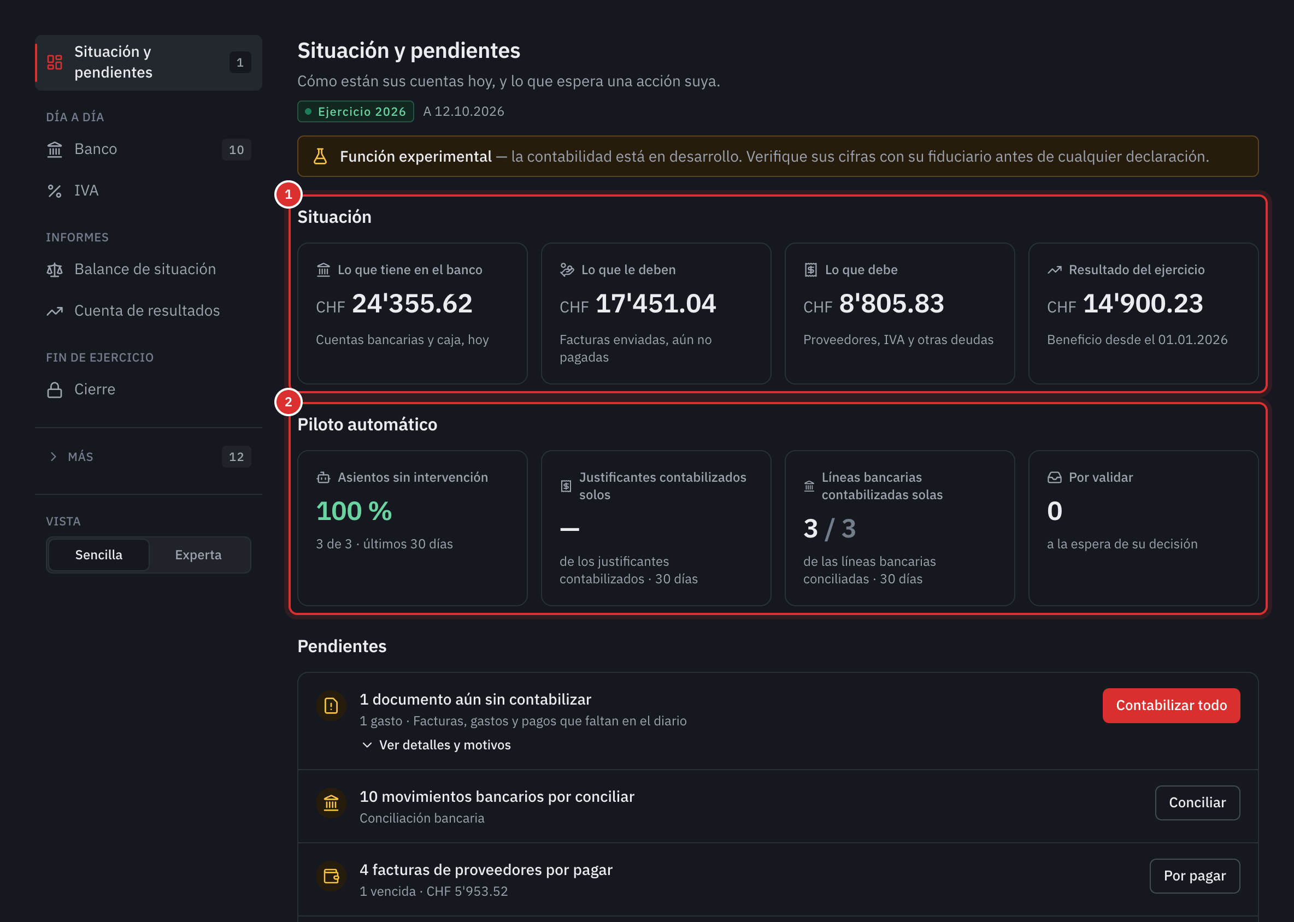This screenshot has height=922, width=1294.
Task: Open the Balance de situación report
Action: [x=149, y=270]
